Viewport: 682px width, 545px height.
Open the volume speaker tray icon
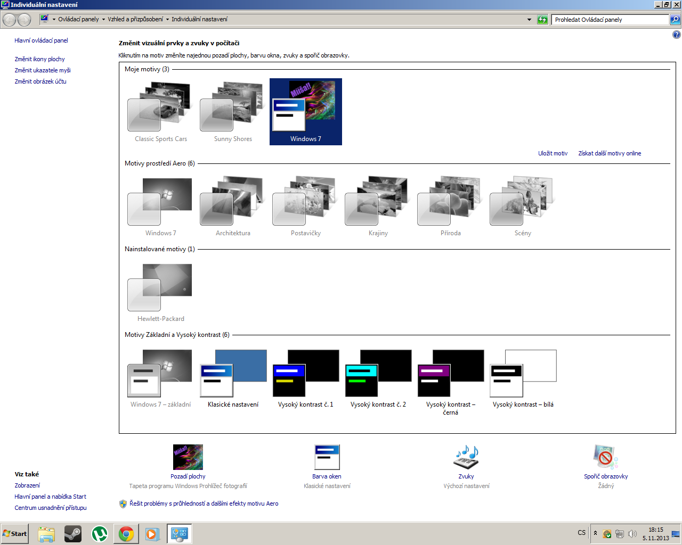click(x=632, y=534)
